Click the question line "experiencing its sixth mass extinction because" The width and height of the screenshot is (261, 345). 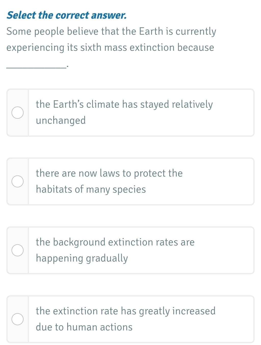pos(110,48)
